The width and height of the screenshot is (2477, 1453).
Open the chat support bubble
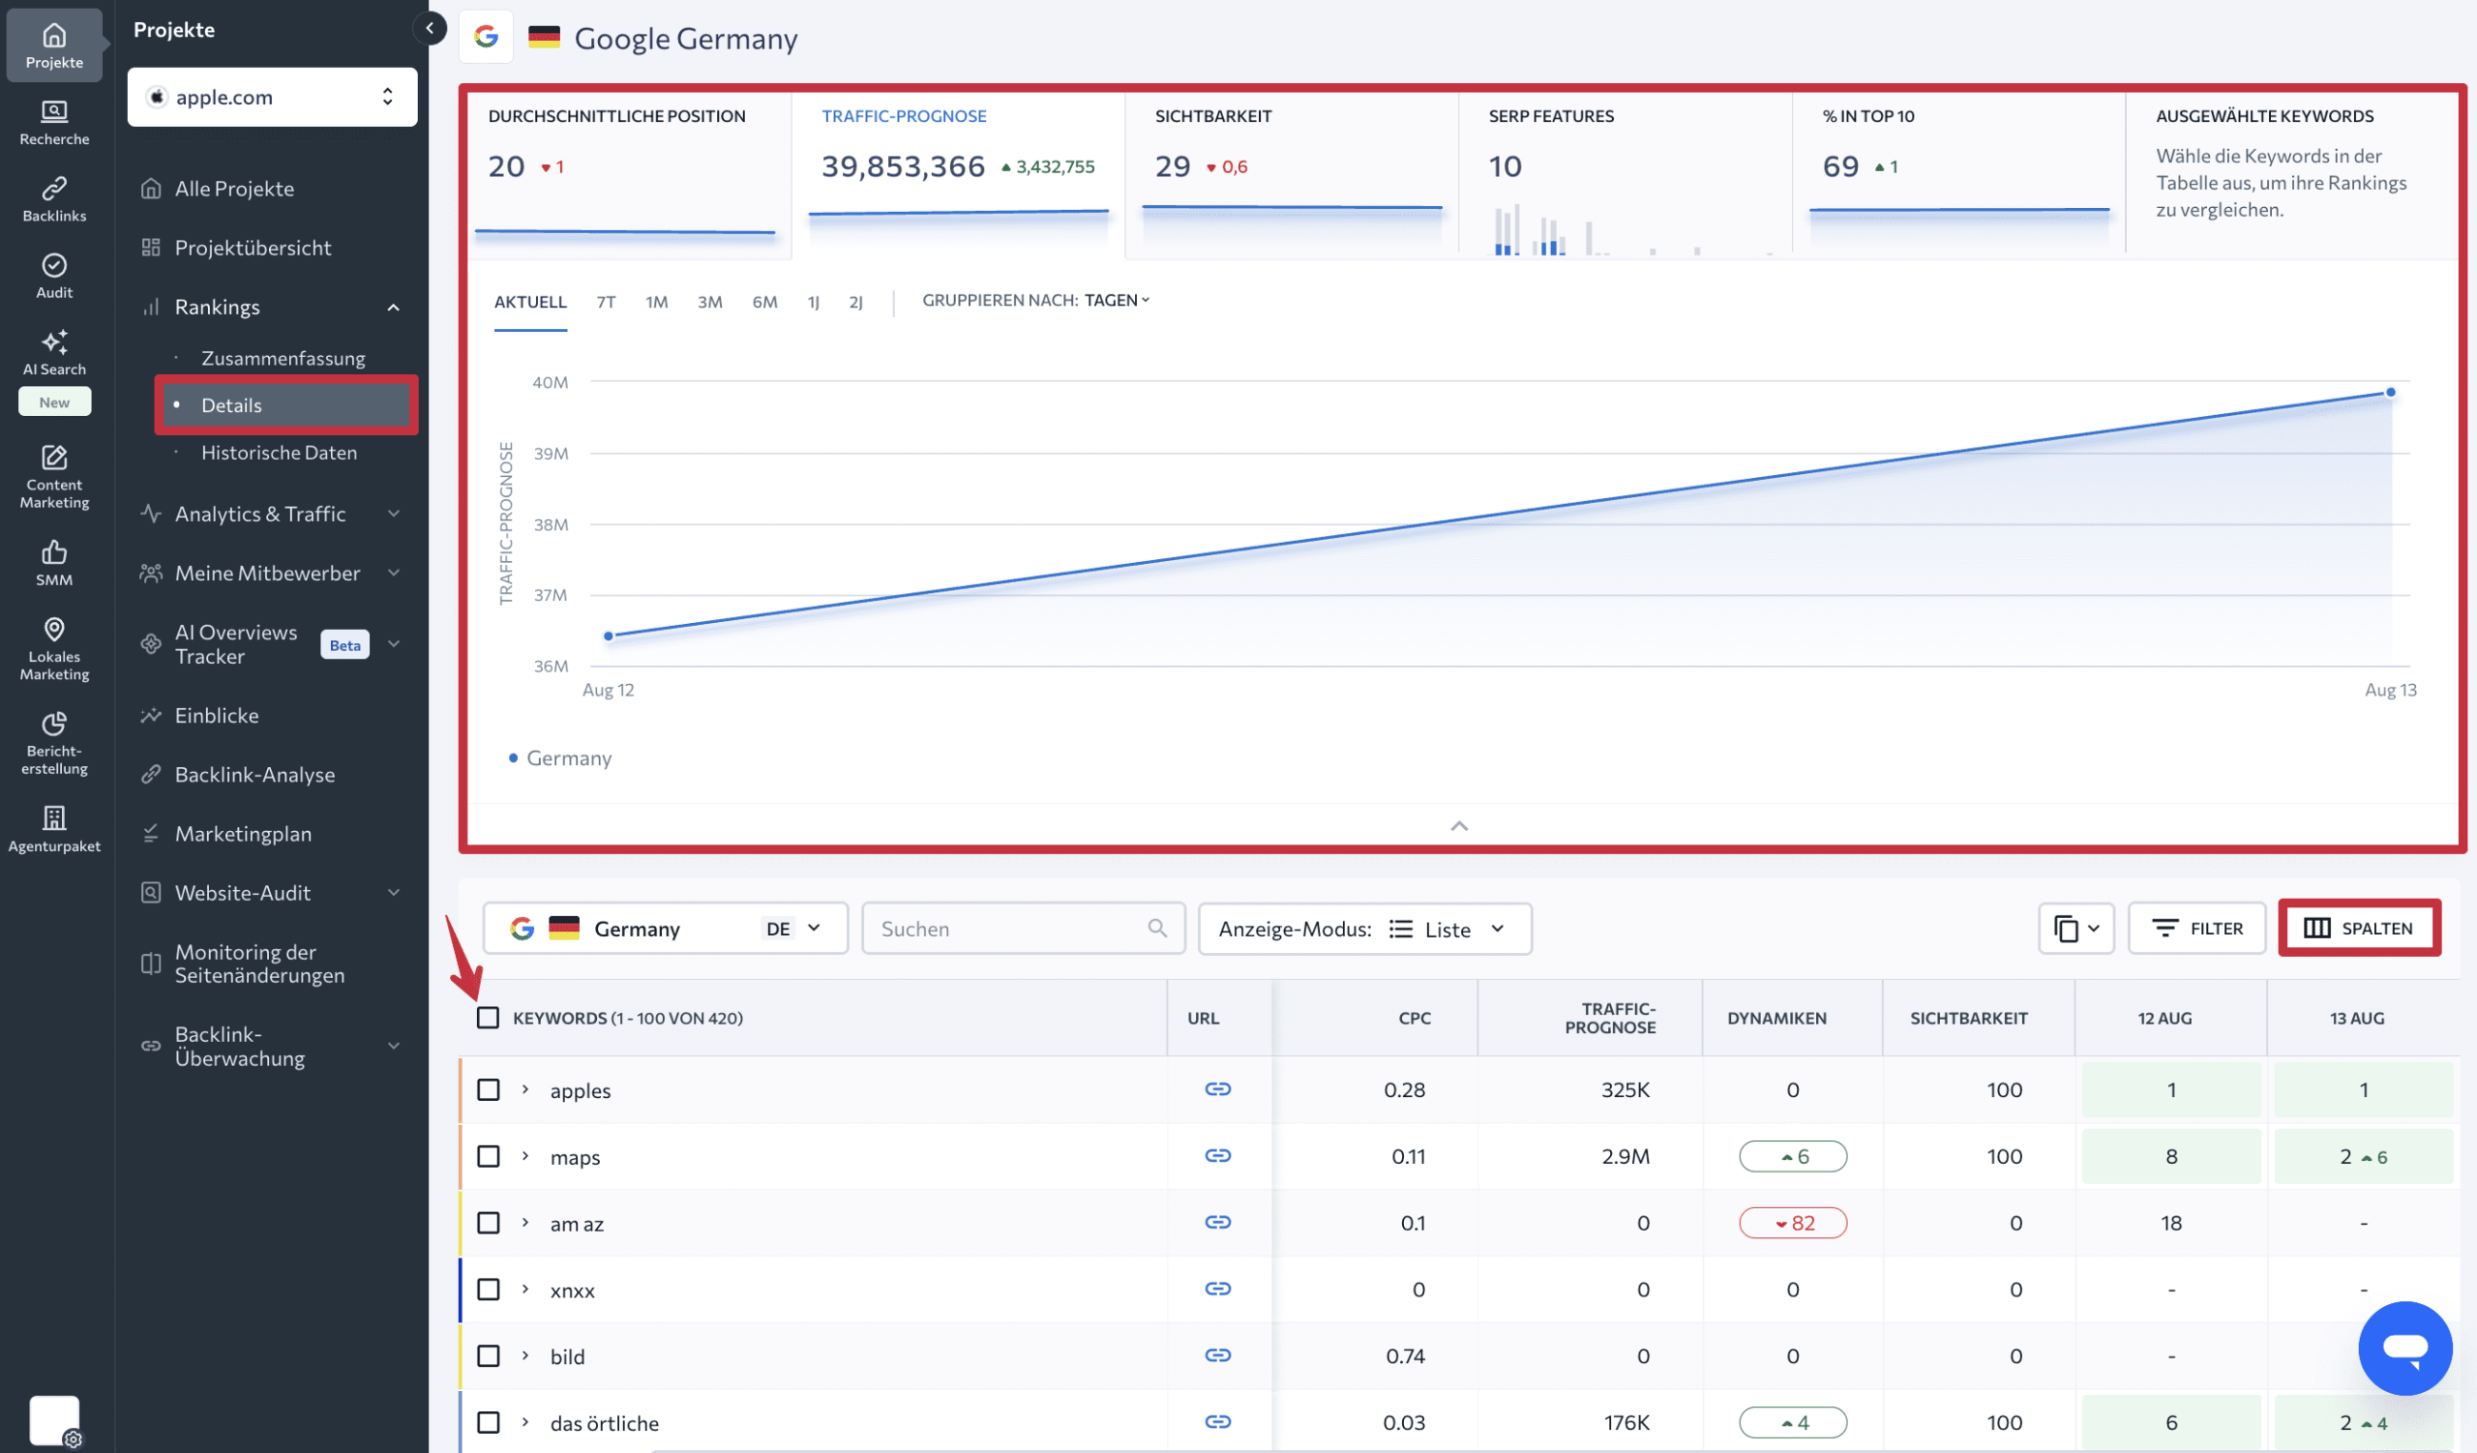point(2404,1348)
